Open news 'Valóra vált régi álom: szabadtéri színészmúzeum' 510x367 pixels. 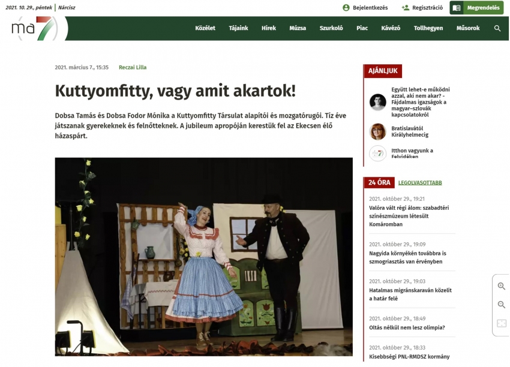point(409,216)
